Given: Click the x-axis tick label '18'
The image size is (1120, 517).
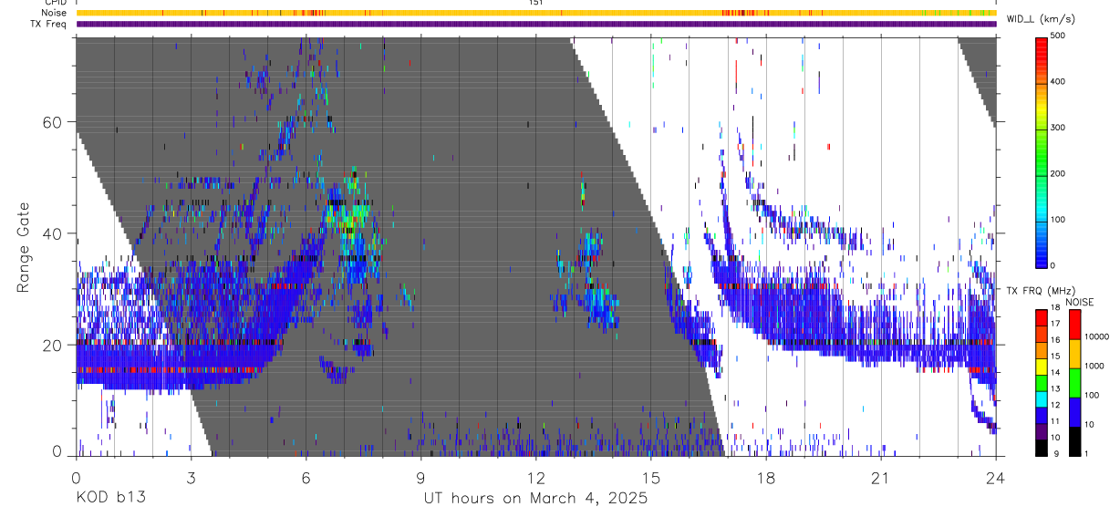Looking at the screenshot, I should tap(765, 478).
